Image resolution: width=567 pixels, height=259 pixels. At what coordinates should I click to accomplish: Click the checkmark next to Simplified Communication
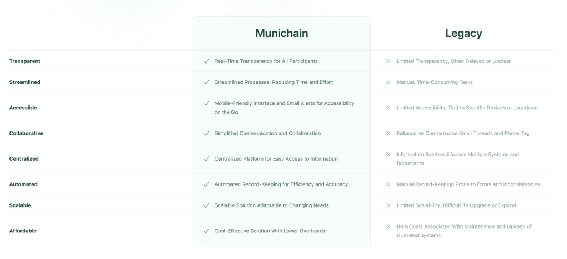[206, 134]
